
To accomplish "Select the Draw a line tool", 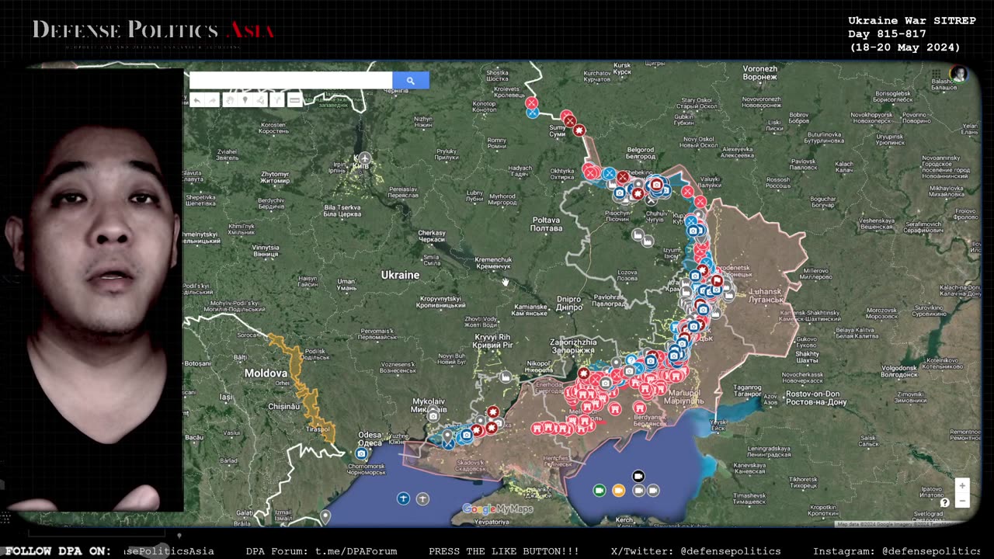I will 260,100.
